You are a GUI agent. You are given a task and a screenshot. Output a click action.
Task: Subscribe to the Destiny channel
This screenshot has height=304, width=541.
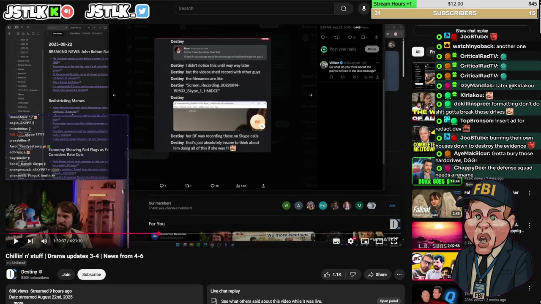pos(92,274)
